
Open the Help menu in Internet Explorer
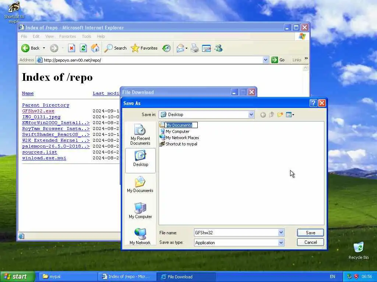point(101,36)
